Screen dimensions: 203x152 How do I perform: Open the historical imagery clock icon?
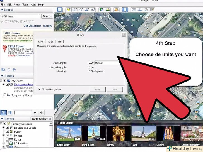click(101, 9)
